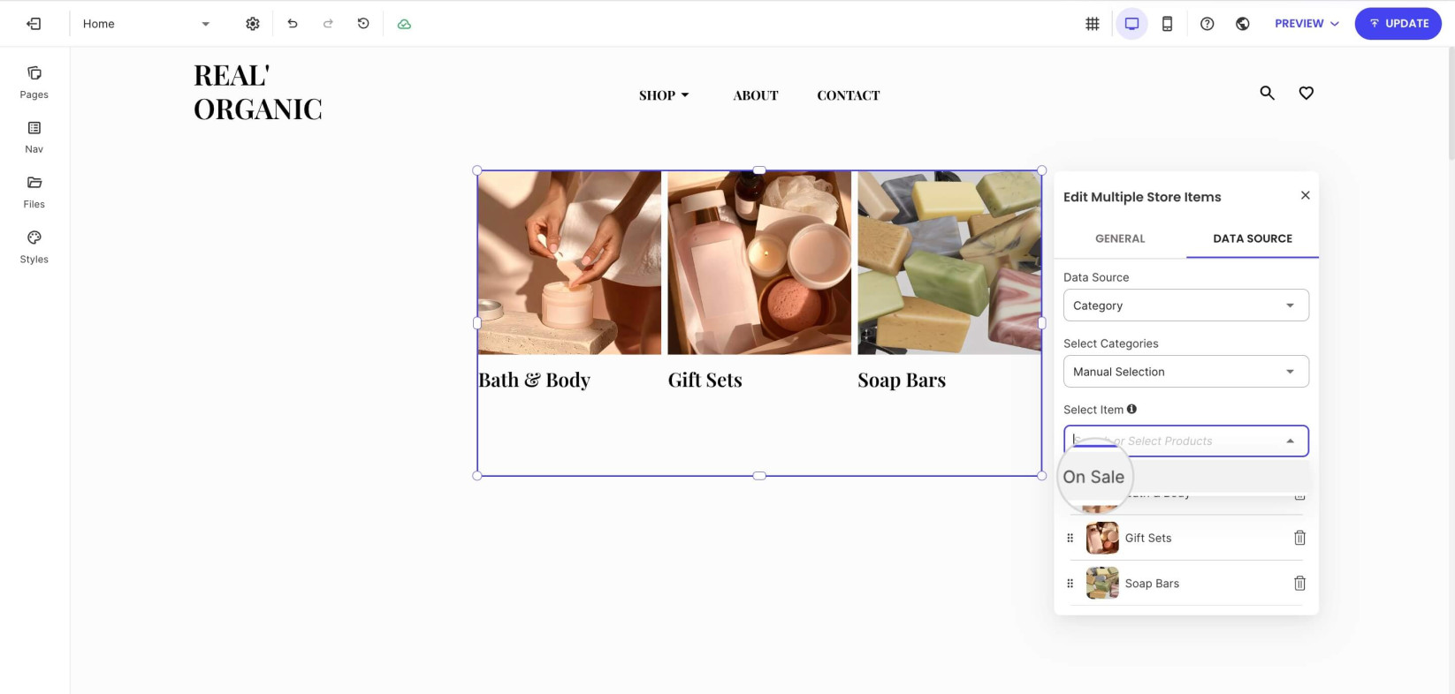Open the Files panel
The height and width of the screenshot is (694, 1455).
34,192
